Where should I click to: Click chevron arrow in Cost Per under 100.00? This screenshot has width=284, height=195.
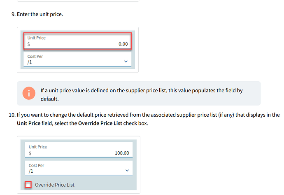pyautogui.click(x=127, y=171)
